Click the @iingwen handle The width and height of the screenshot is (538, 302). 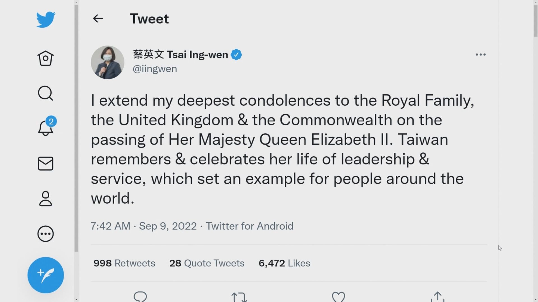click(155, 69)
